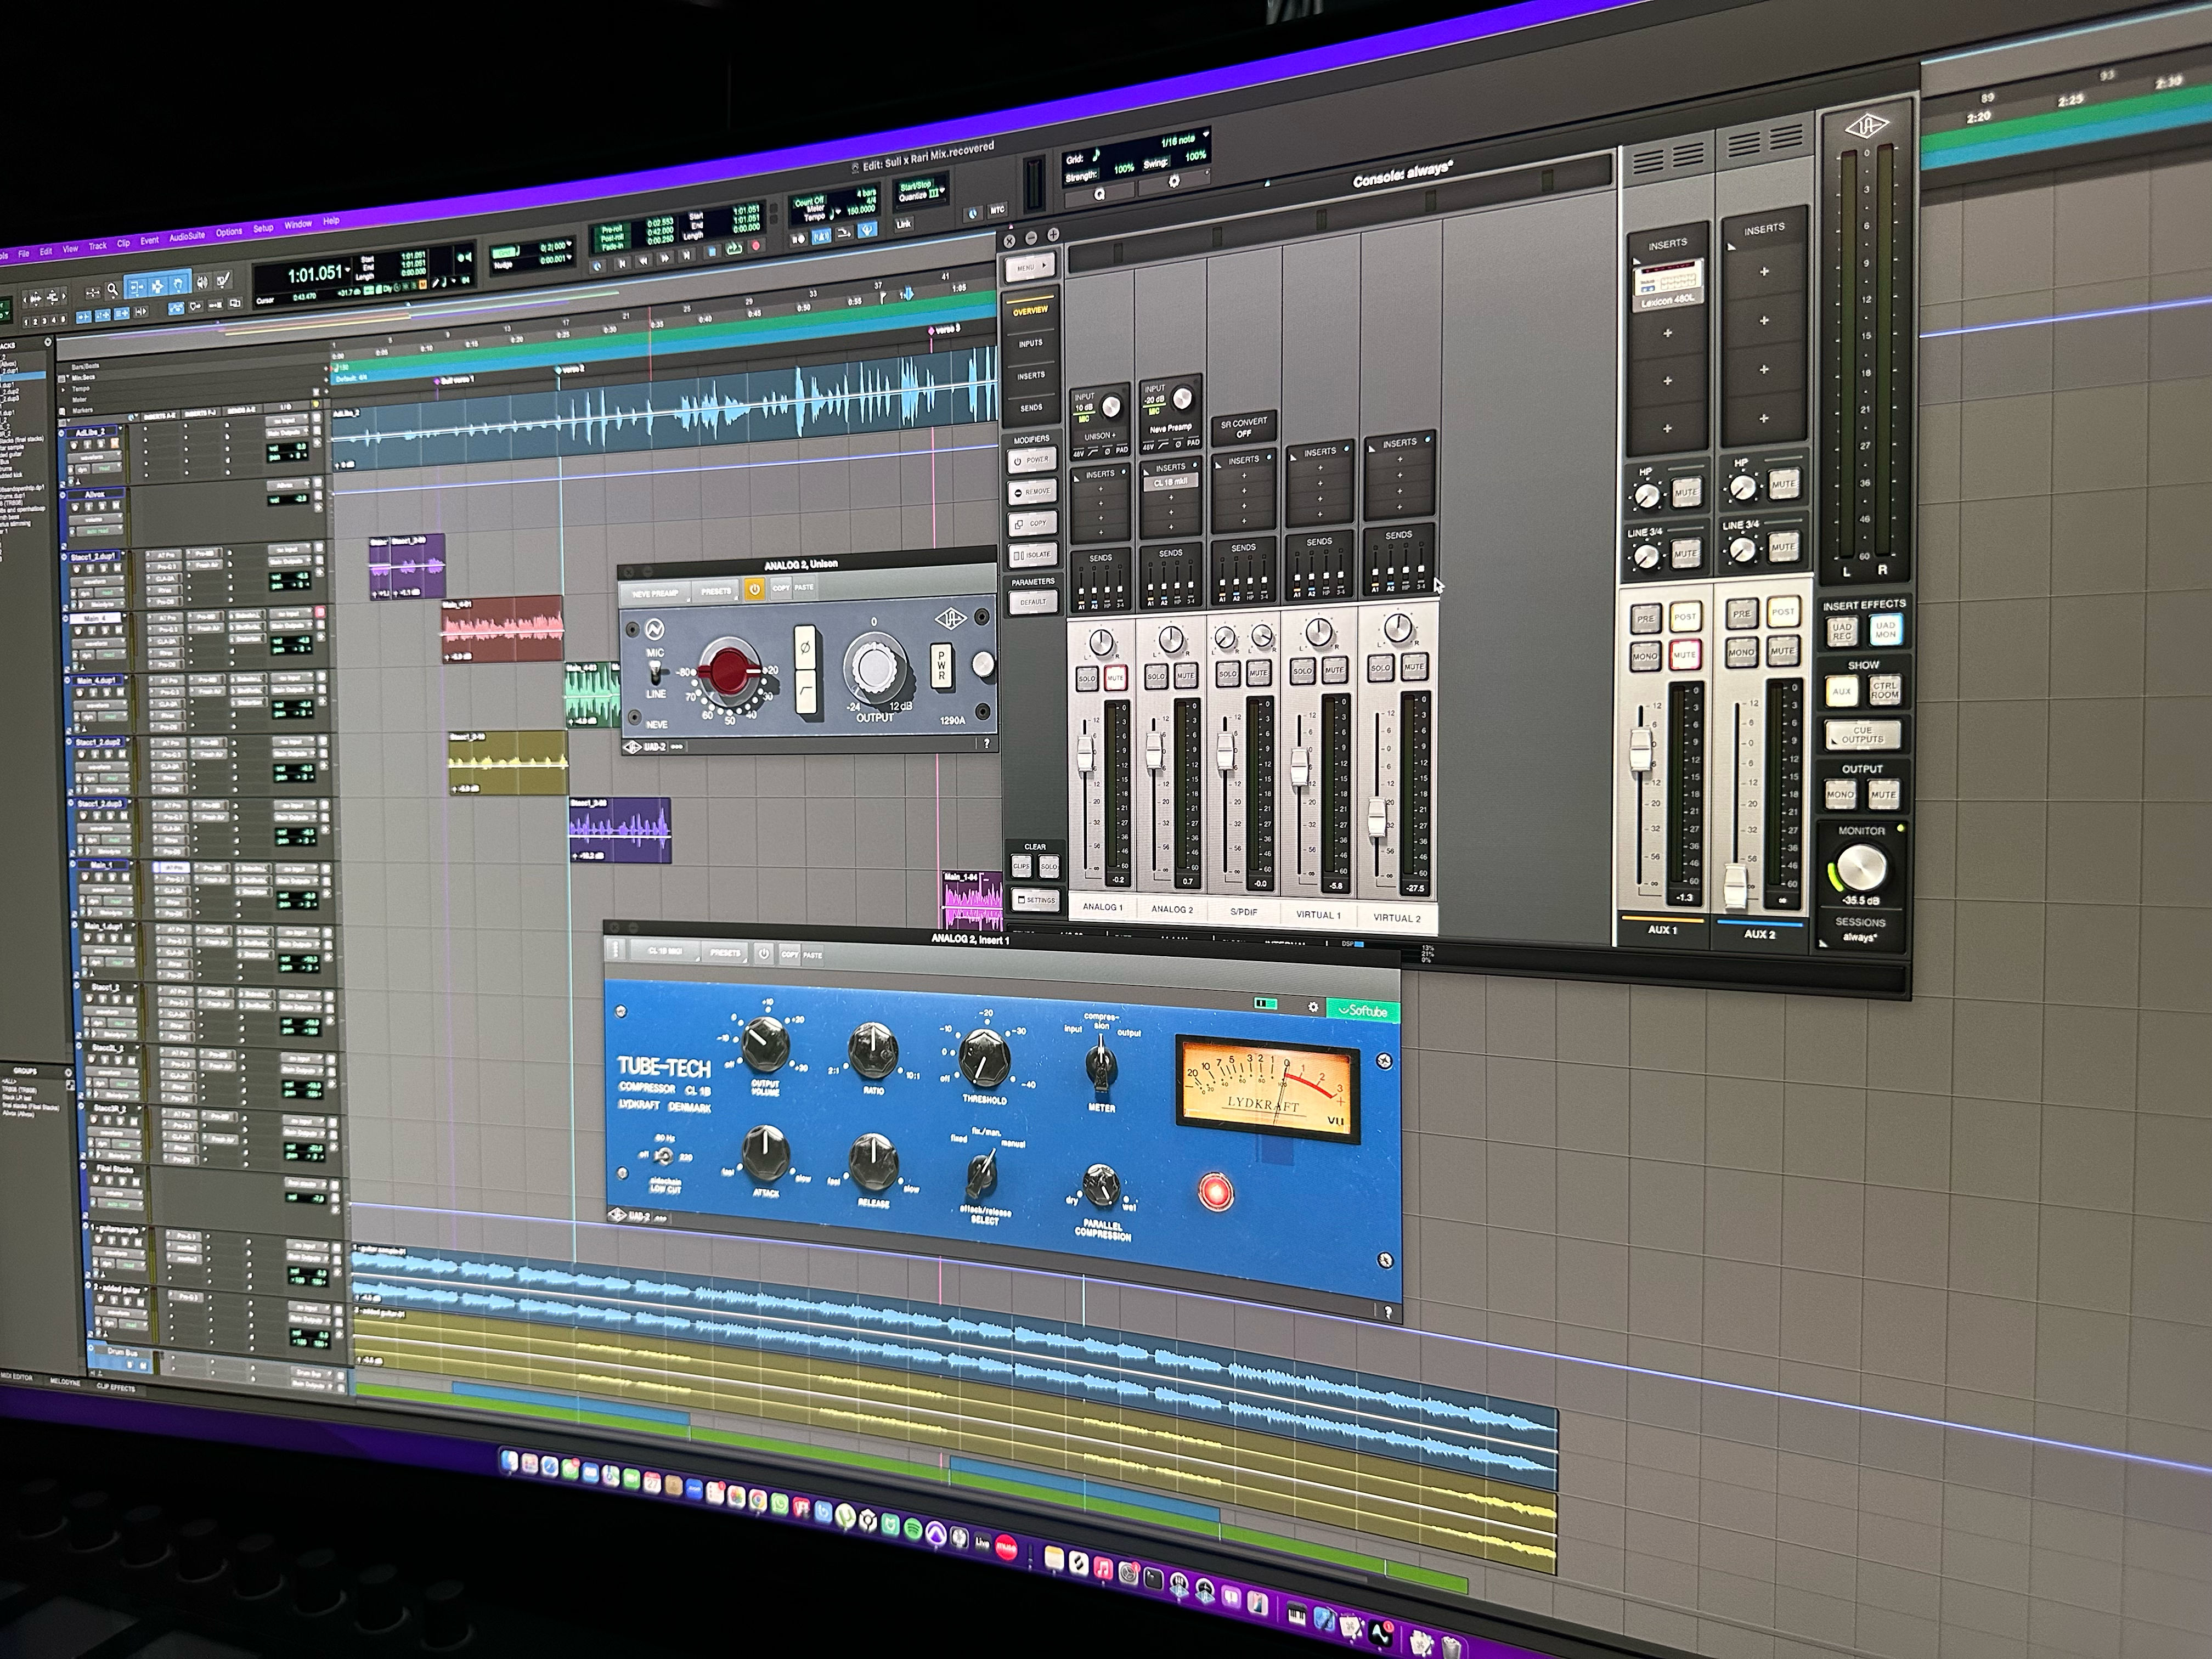The height and width of the screenshot is (1659, 2212).
Task: Open the Presets dropdown on the Neve Preamp plugin
Action: (x=716, y=592)
